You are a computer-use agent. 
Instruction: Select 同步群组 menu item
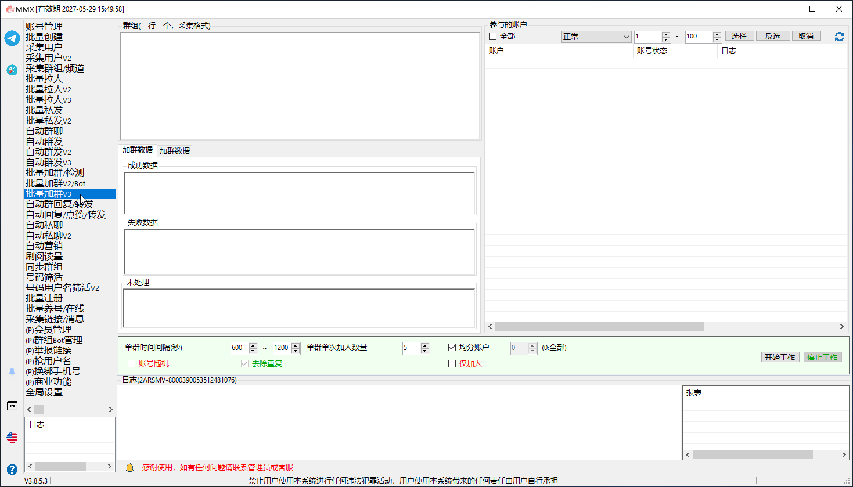pyautogui.click(x=44, y=266)
